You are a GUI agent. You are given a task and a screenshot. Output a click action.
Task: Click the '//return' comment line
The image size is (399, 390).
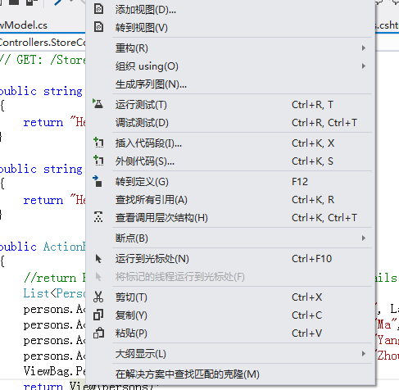(x=55, y=278)
